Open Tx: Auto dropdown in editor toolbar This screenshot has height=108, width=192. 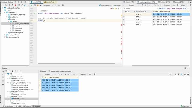pyautogui.click(x=47, y=5)
